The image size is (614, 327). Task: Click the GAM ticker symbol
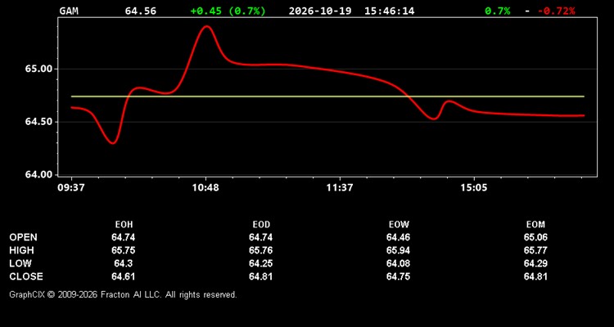69,11
